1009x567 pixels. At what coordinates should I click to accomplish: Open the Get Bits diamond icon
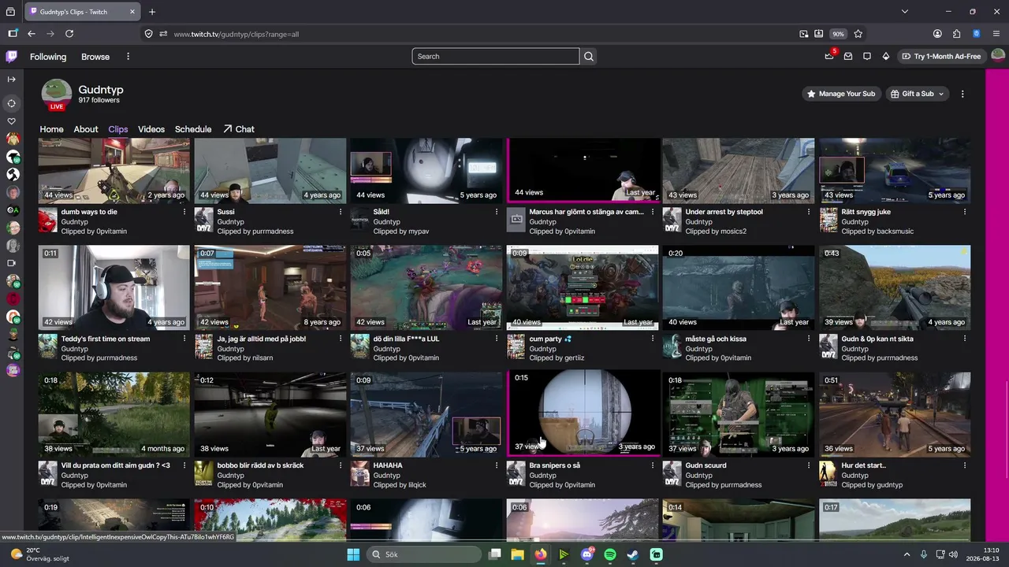[886, 57]
